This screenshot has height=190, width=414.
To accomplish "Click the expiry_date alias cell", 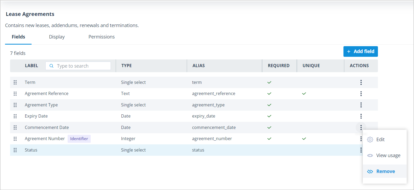I will tap(204, 116).
